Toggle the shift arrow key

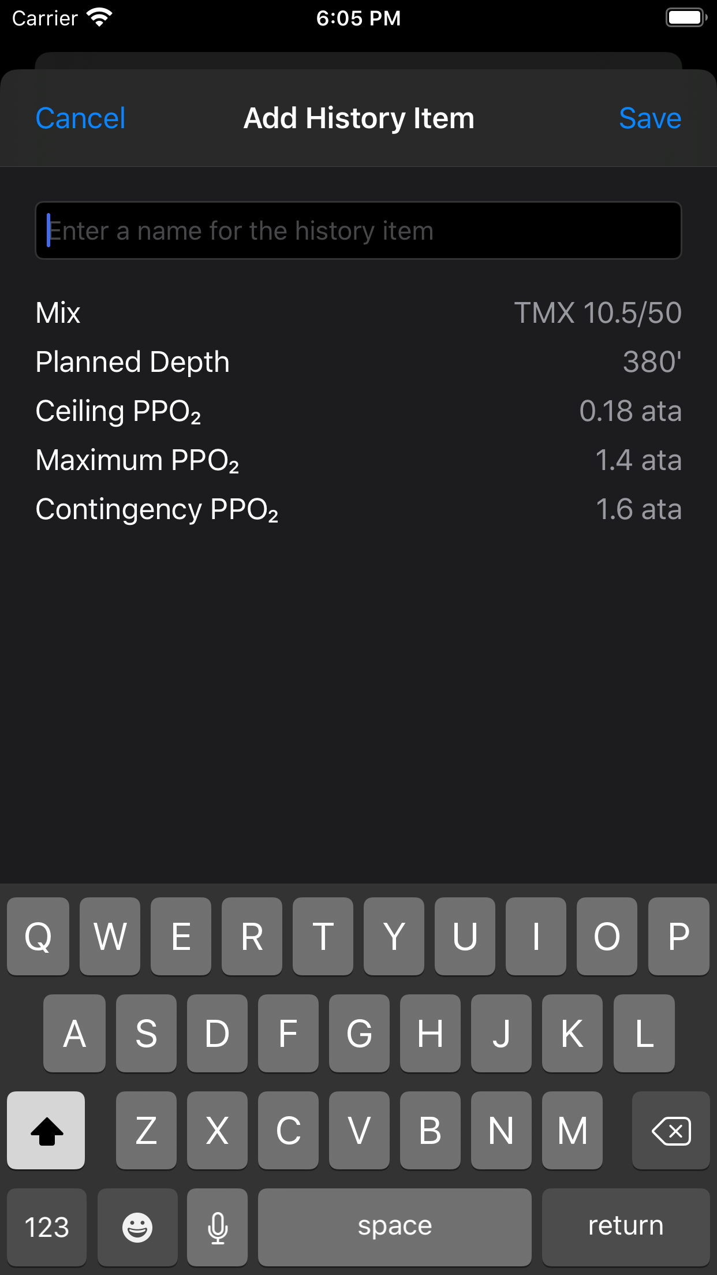[x=46, y=1130]
